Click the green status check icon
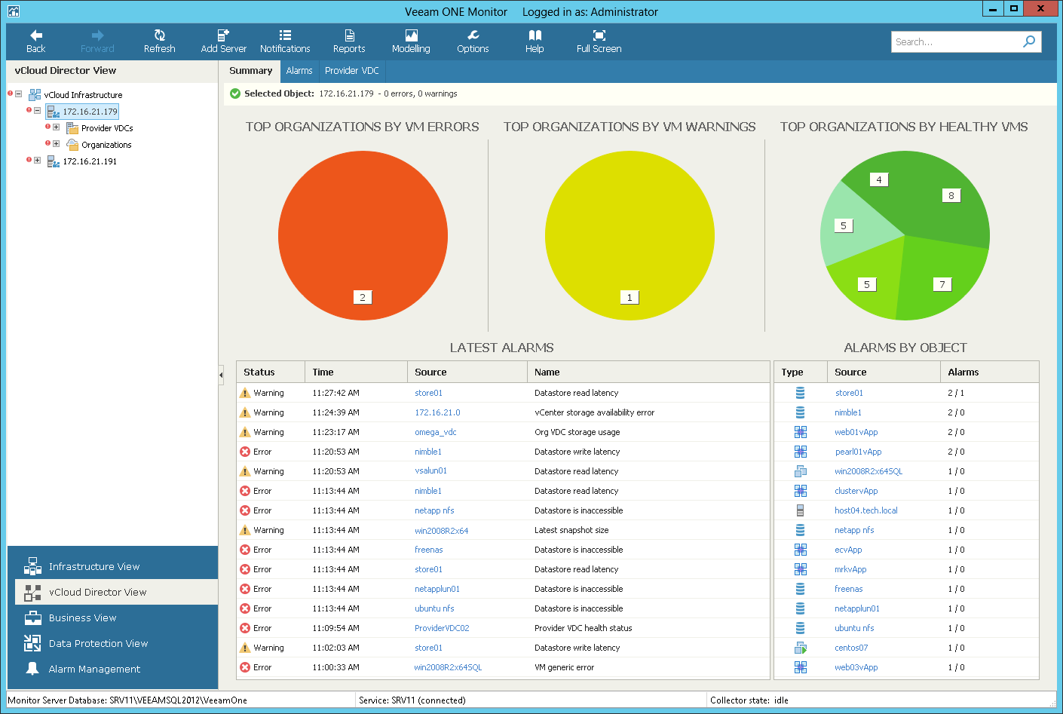 click(x=235, y=93)
